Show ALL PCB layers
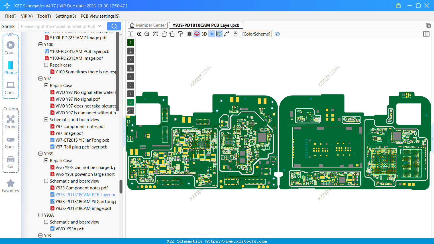The image size is (434, 244). pyautogui.click(x=130, y=111)
